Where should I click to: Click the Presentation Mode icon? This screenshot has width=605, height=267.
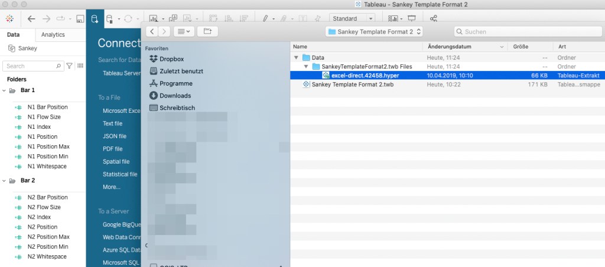(x=412, y=18)
